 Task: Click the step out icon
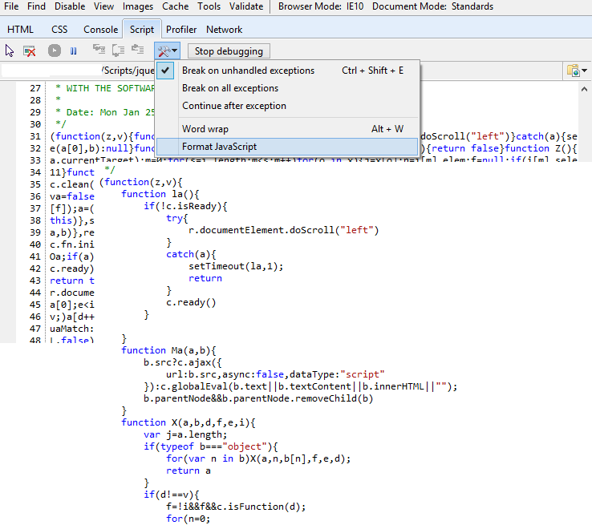tap(136, 50)
